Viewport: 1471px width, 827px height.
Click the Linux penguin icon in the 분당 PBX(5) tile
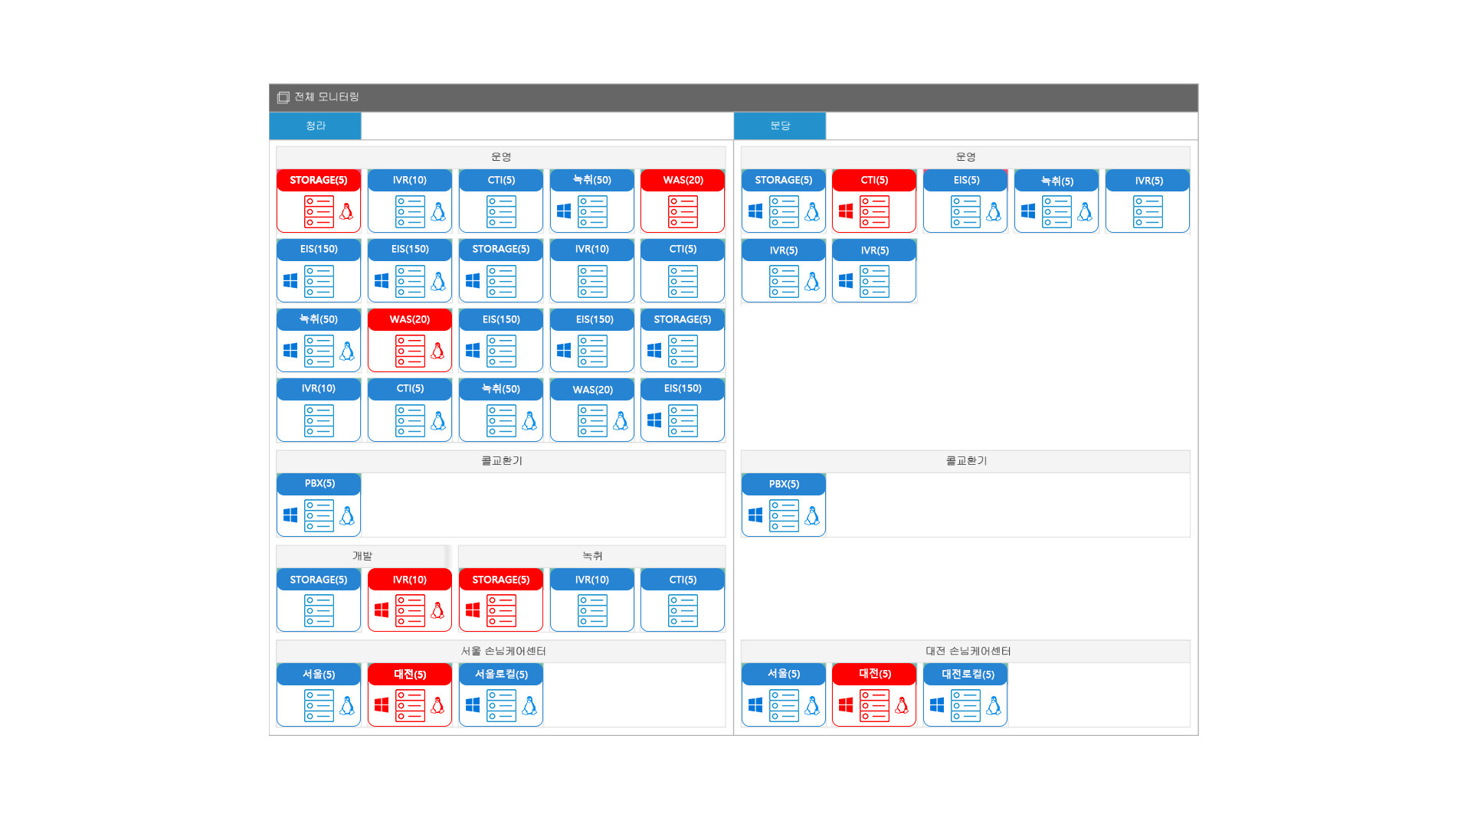(812, 515)
